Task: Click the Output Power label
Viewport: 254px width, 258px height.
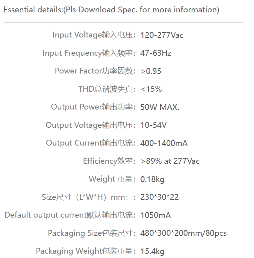Action: (x=93, y=107)
